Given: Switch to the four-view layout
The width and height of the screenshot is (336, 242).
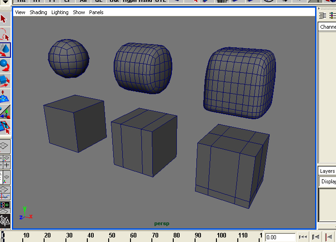Looking at the screenshot, I should pyautogui.click(x=5, y=161).
